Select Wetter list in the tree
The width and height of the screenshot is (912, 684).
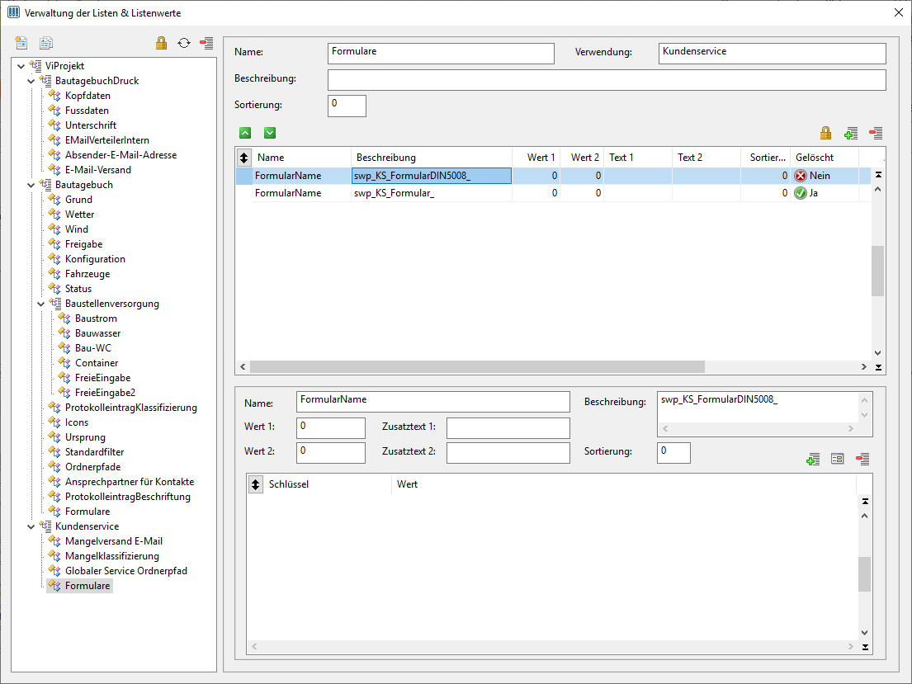[x=80, y=214]
